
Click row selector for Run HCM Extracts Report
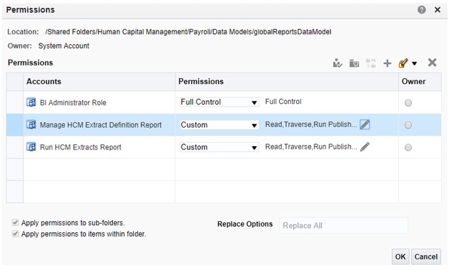coord(15,147)
